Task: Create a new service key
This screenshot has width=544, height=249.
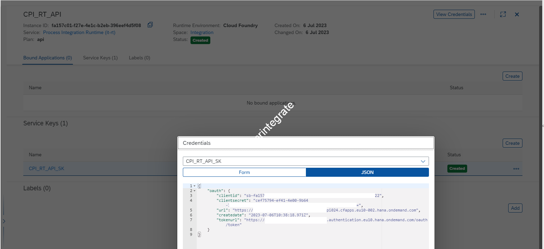Action: pos(512,143)
